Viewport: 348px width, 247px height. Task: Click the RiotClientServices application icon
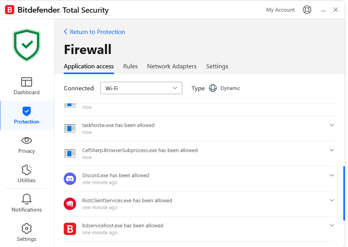70,204
